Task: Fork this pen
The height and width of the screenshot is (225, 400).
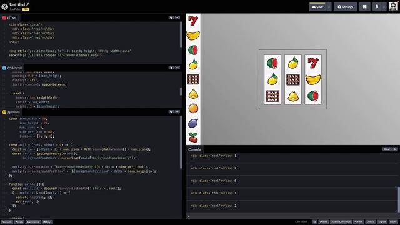Action: [x=358, y=222]
